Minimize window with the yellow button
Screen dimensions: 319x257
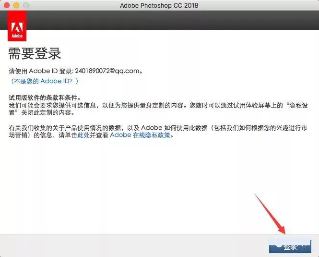click(x=16, y=5)
